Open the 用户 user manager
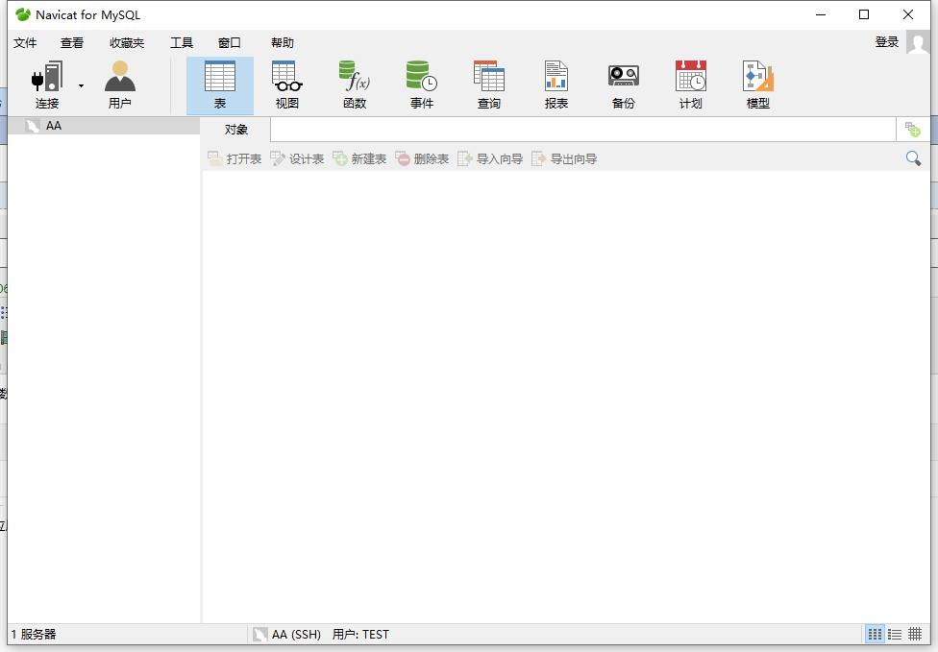This screenshot has width=938, height=652. coord(119,85)
